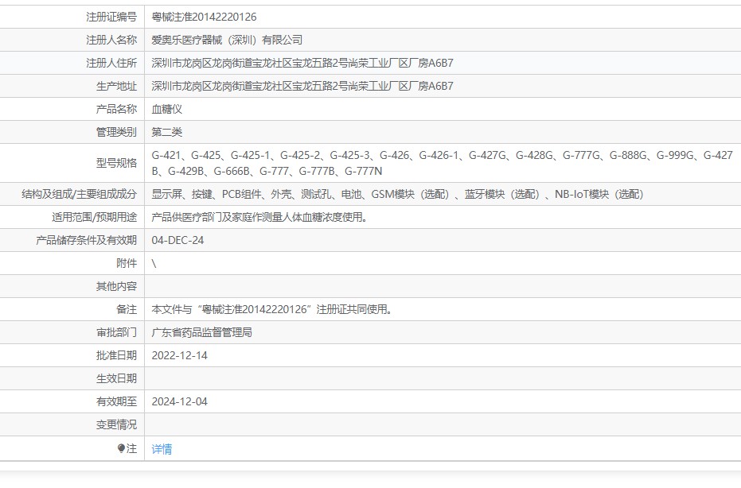Viewport: 741px width, 488px height.
Task: Select the approval date 2022-12-14
Action: pyautogui.click(x=180, y=356)
